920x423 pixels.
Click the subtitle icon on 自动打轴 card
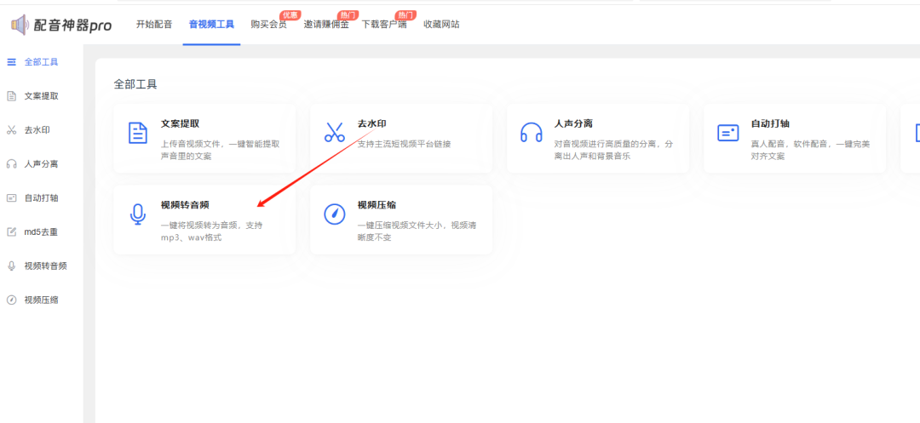(727, 133)
